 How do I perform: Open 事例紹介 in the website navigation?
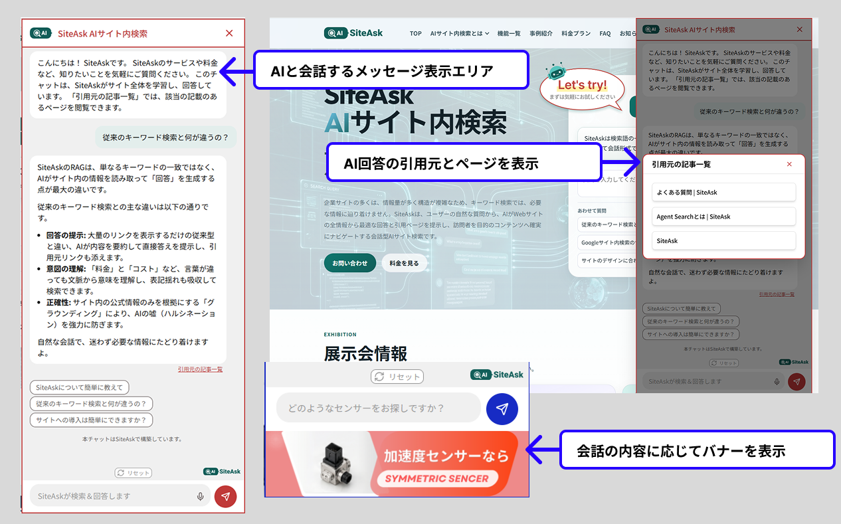coord(541,33)
